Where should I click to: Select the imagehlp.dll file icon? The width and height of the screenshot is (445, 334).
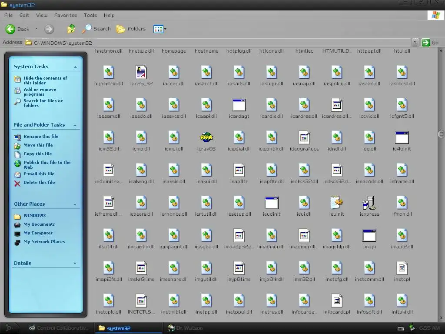pyautogui.click(x=337, y=235)
